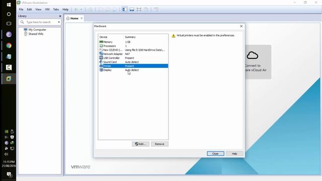Click the green power-on play icon
The height and width of the screenshot is (181, 322).
coord(76,10)
